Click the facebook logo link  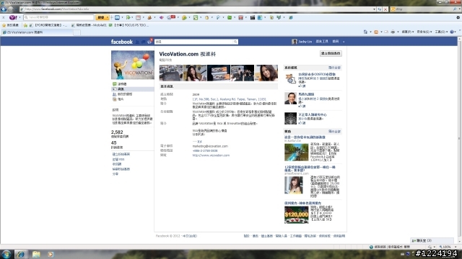[x=122, y=42]
